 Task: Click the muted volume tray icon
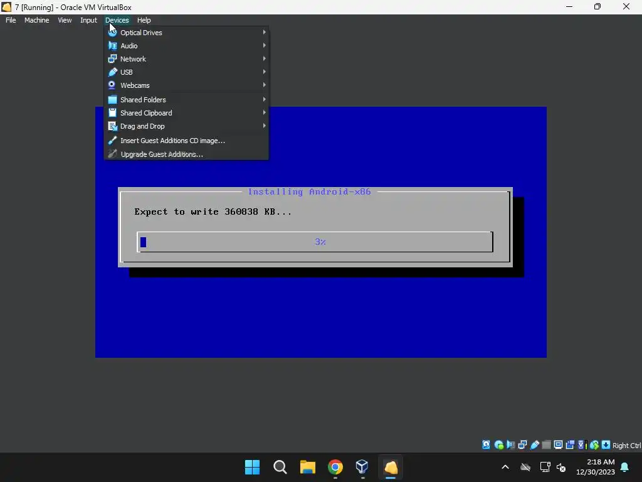[561, 467]
